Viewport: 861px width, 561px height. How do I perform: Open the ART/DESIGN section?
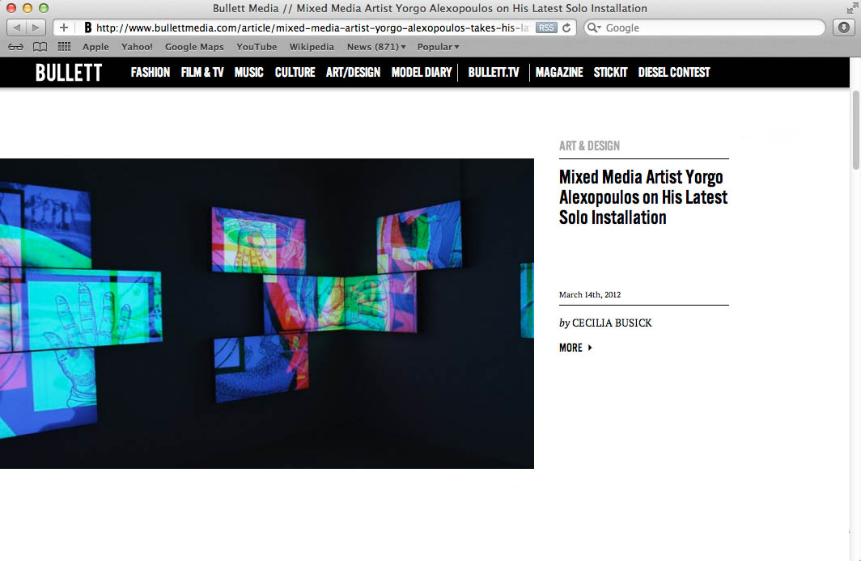(353, 73)
